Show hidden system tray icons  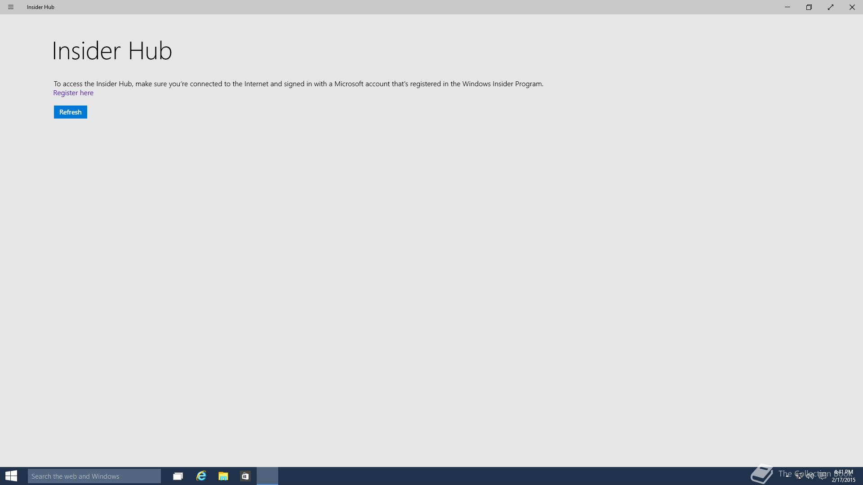point(787,476)
